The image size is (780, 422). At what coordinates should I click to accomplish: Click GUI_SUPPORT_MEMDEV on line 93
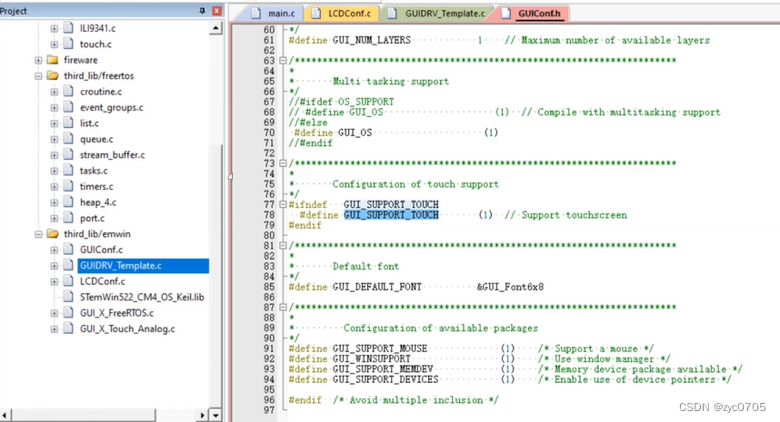coord(383,369)
